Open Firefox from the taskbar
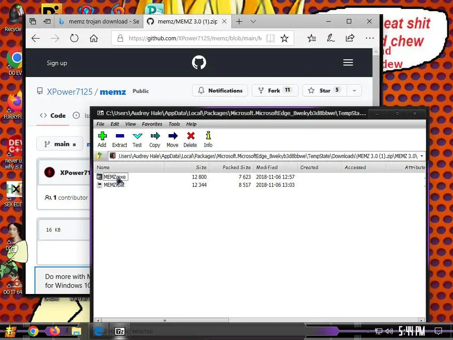The height and width of the screenshot is (340, 453). coord(54,331)
